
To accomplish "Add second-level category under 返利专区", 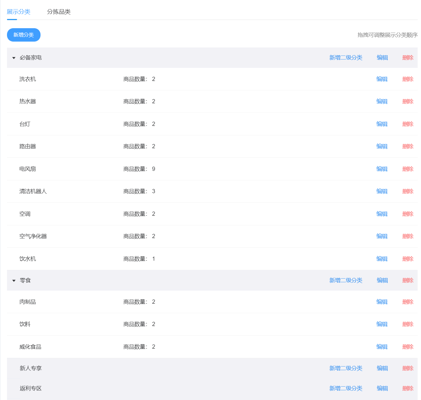I will click(346, 388).
